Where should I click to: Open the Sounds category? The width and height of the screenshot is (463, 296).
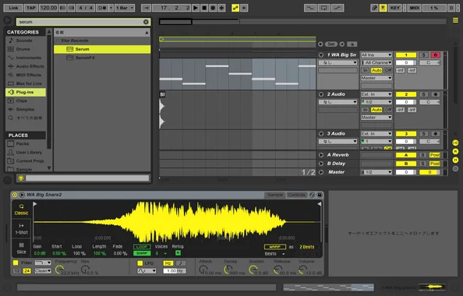tap(24, 41)
